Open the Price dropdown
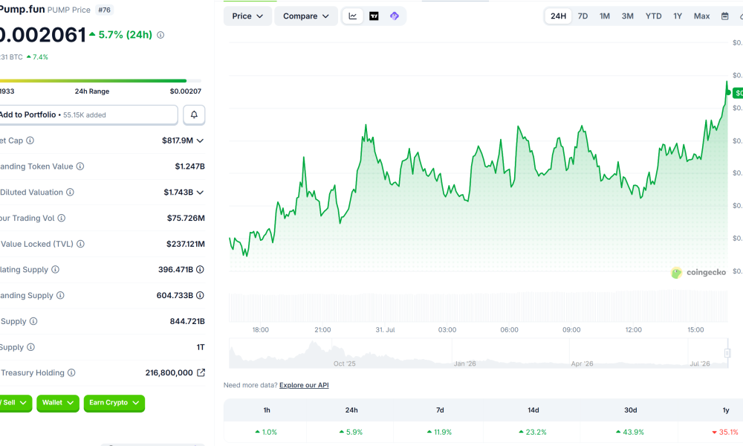The width and height of the screenshot is (743, 446). (x=247, y=16)
